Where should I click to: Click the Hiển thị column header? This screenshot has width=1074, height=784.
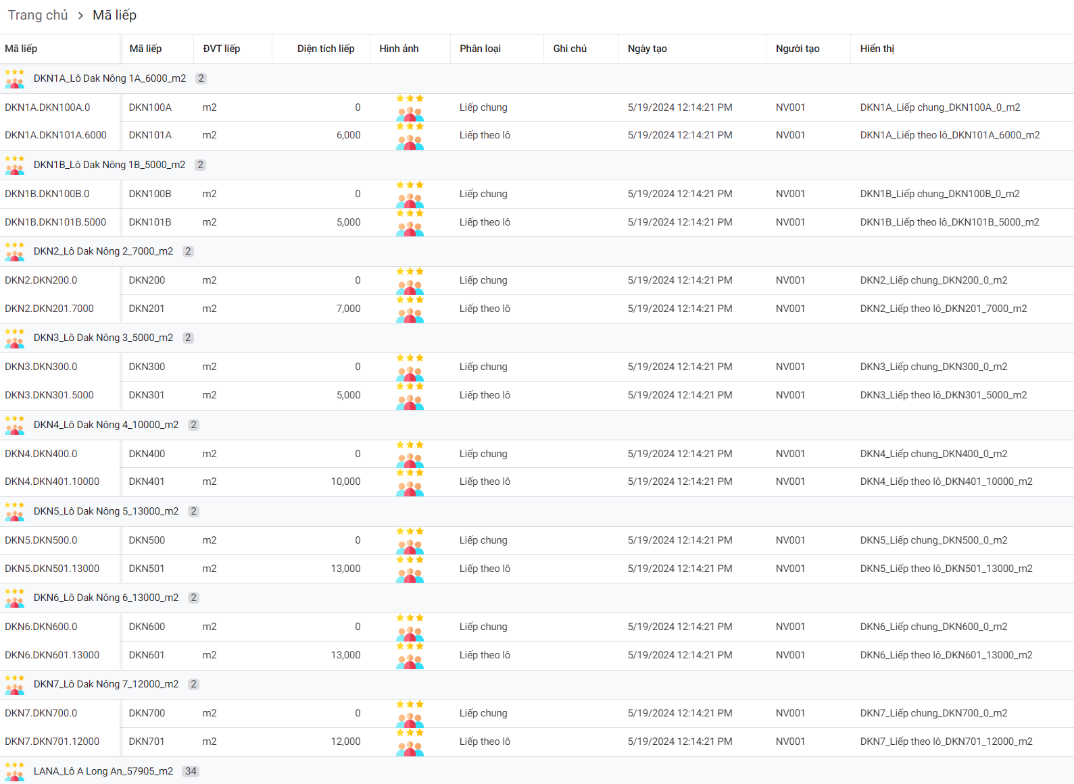point(877,49)
